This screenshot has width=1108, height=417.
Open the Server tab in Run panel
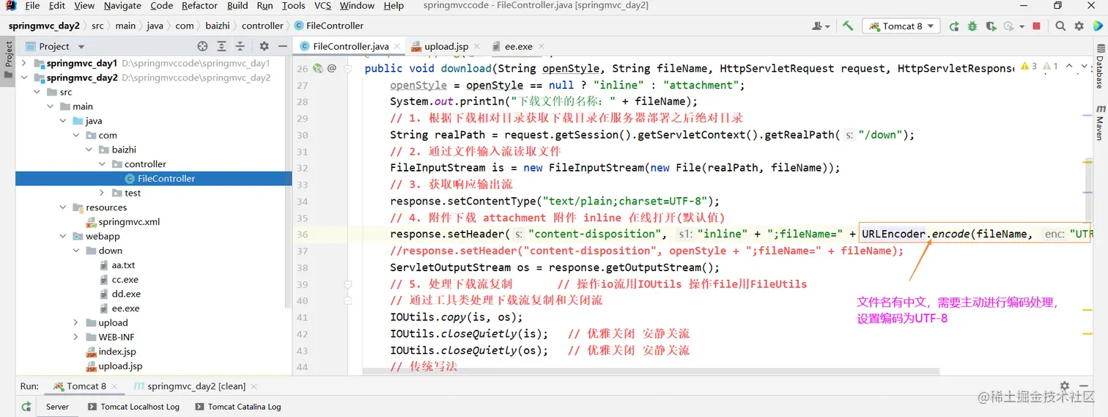click(x=57, y=407)
